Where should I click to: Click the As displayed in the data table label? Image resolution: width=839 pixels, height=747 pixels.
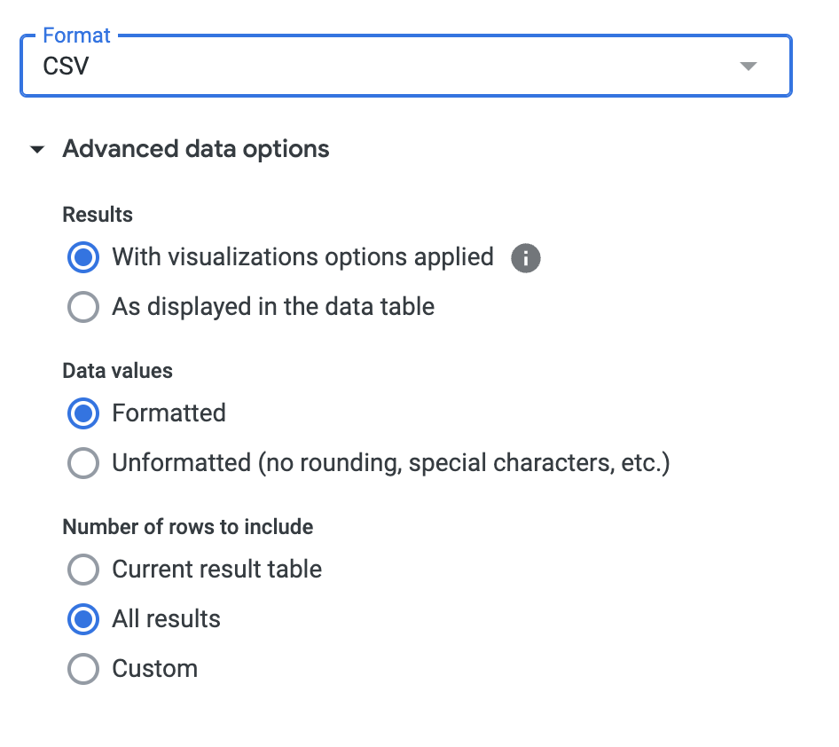tap(273, 307)
